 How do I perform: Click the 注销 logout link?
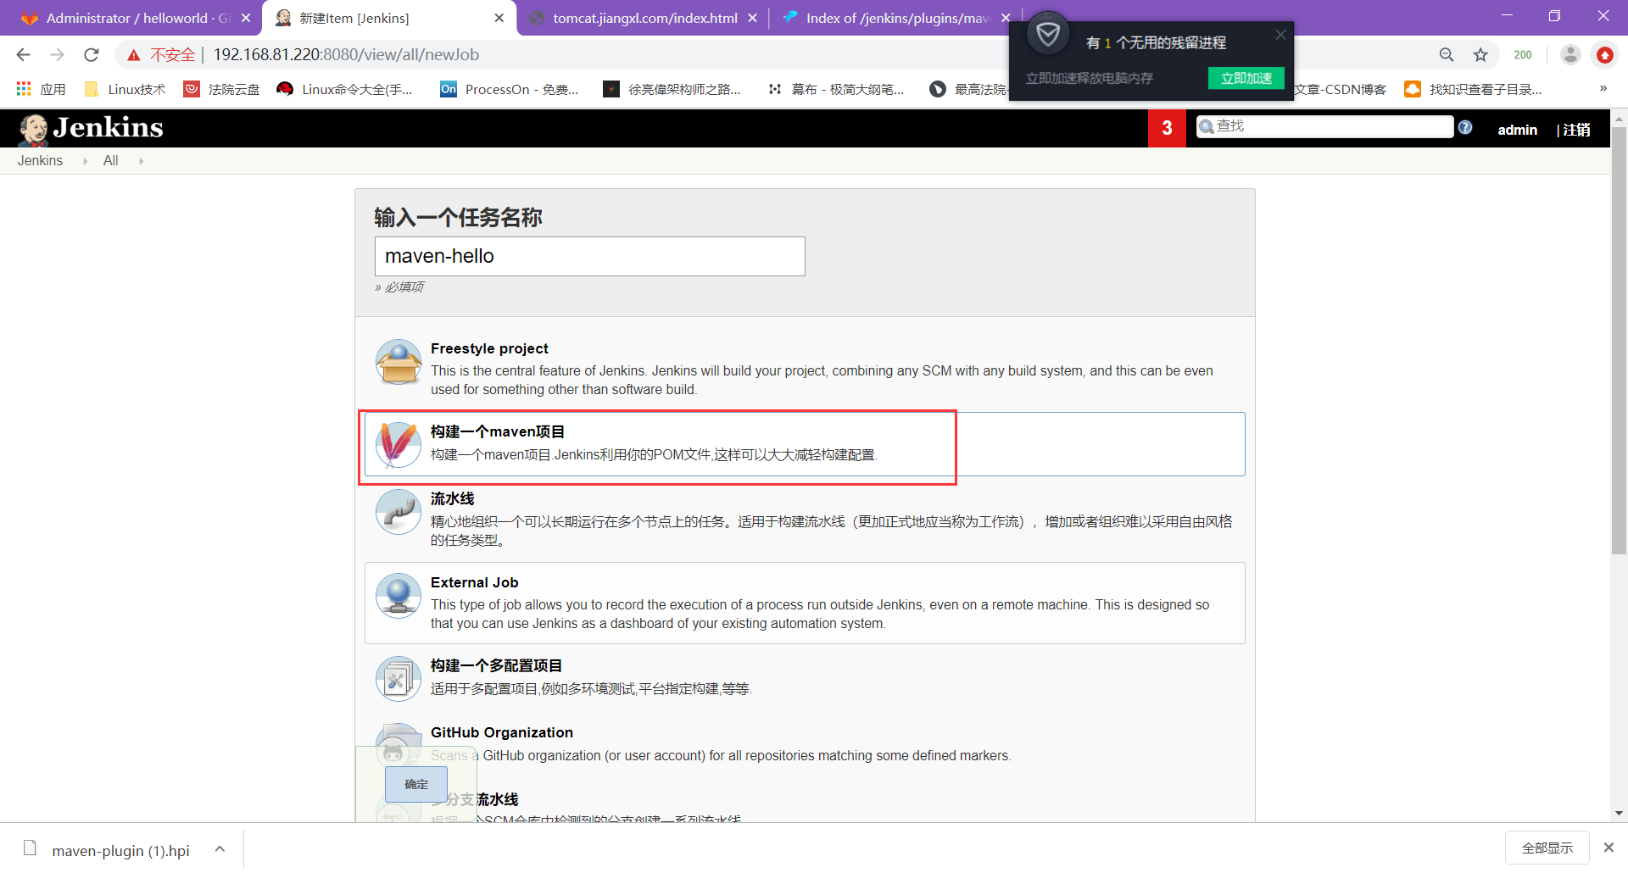tap(1577, 130)
